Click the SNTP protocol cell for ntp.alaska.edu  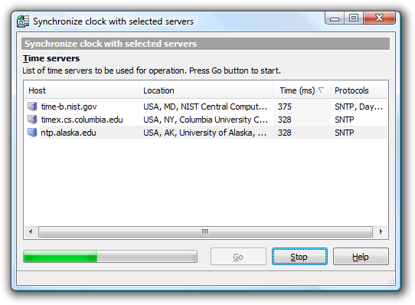(x=344, y=133)
